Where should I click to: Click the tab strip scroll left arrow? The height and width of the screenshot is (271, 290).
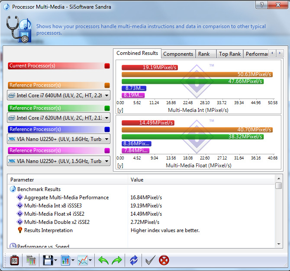[x=272, y=53]
